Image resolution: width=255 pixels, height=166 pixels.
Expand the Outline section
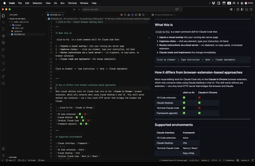(13, 157)
